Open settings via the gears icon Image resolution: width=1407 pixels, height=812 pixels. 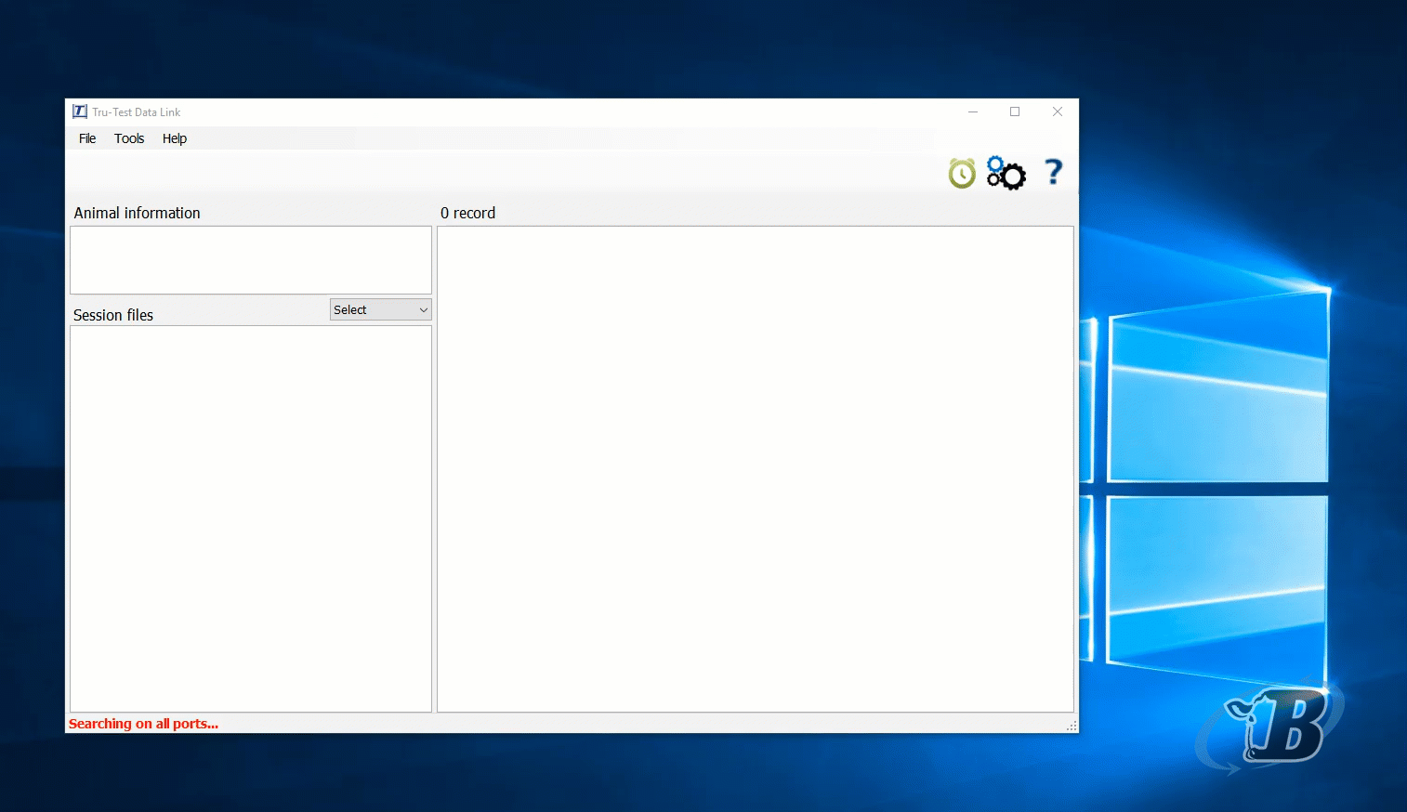[x=1006, y=173]
